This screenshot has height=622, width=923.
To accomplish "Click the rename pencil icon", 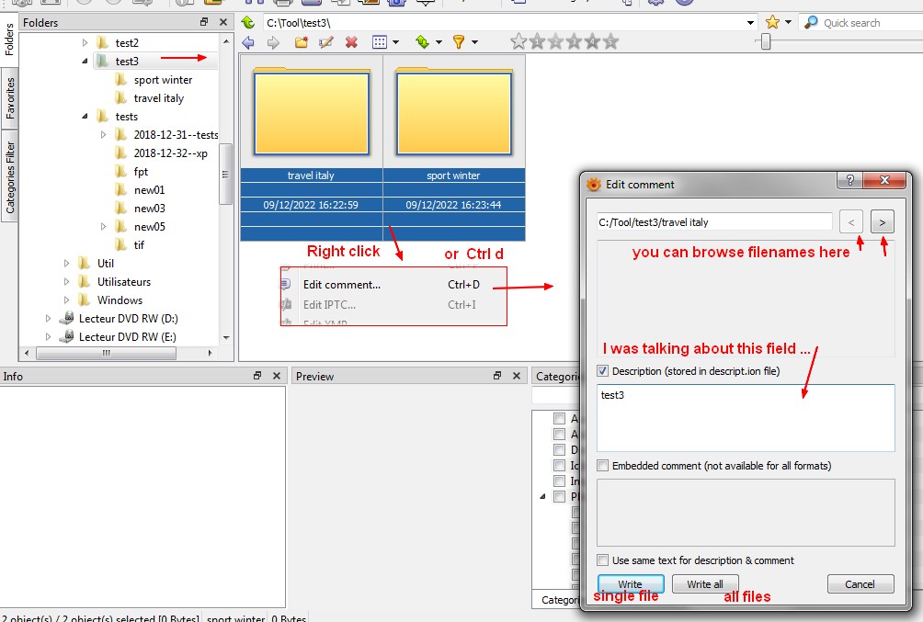I will click(x=325, y=42).
